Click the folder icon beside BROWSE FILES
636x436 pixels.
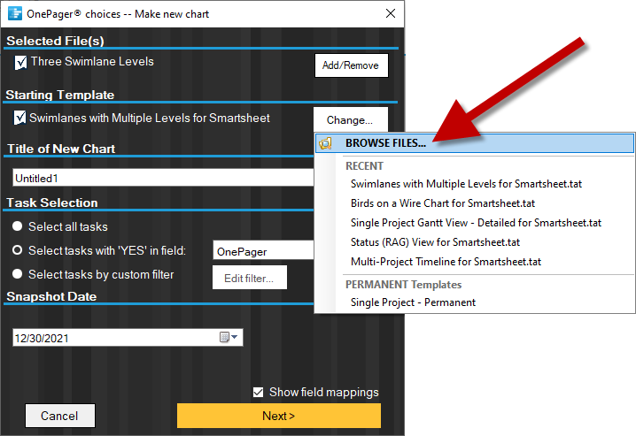[325, 143]
